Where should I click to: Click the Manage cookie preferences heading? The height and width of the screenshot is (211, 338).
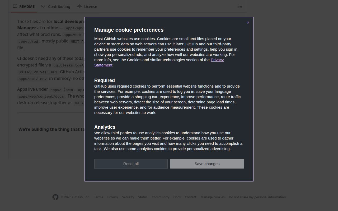point(129,30)
